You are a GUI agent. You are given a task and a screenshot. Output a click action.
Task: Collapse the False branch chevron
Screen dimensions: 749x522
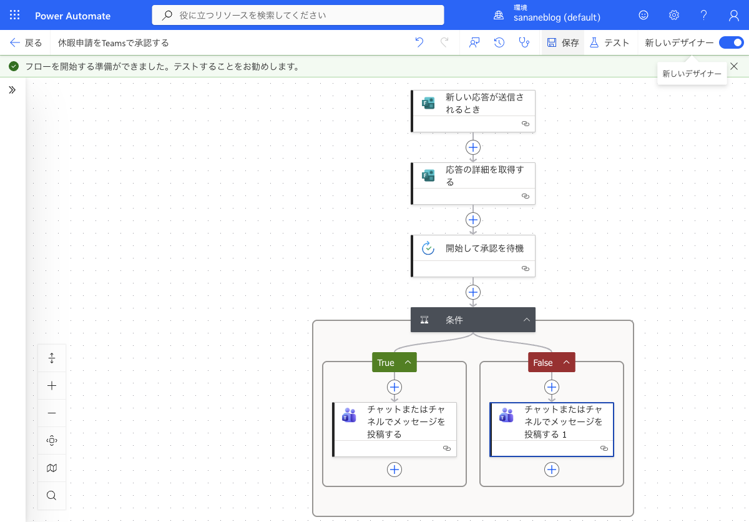[x=566, y=362]
